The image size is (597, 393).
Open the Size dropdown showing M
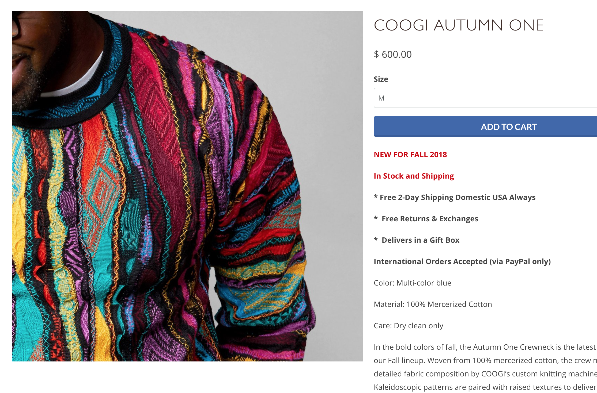click(485, 98)
